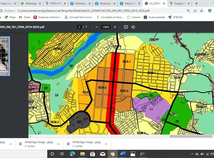Click the ZRE-PP label on the map
The height and width of the screenshot is (158, 214).
tap(154, 39)
